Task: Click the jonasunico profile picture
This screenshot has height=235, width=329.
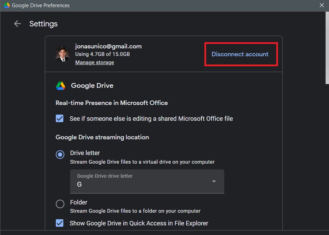Action: (x=63, y=54)
